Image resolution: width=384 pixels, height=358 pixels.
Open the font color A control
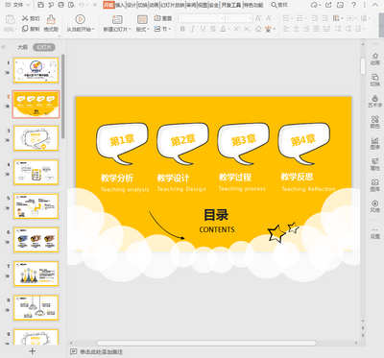224,29
